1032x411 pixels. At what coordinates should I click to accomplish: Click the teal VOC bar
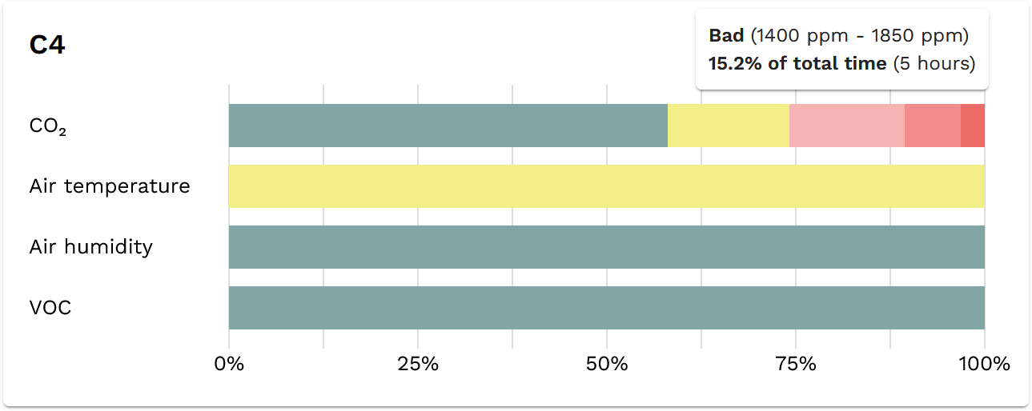[606, 308]
